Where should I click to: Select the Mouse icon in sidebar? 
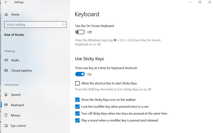pos(6,115)
